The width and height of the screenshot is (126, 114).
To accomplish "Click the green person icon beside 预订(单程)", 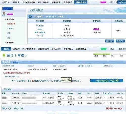I will [4, 55].
